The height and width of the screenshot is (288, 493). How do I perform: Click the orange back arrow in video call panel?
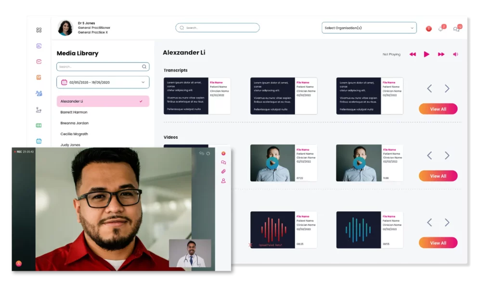[223, 154]
